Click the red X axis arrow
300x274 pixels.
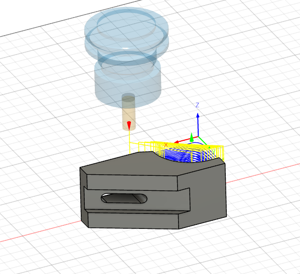click(x=186, y=140)
